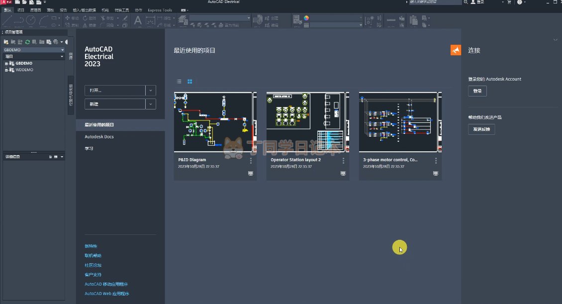Open the P&ID Diagram options menu
Image resolution: width=562 pixels, height=304 pixels.
(251, 161)
